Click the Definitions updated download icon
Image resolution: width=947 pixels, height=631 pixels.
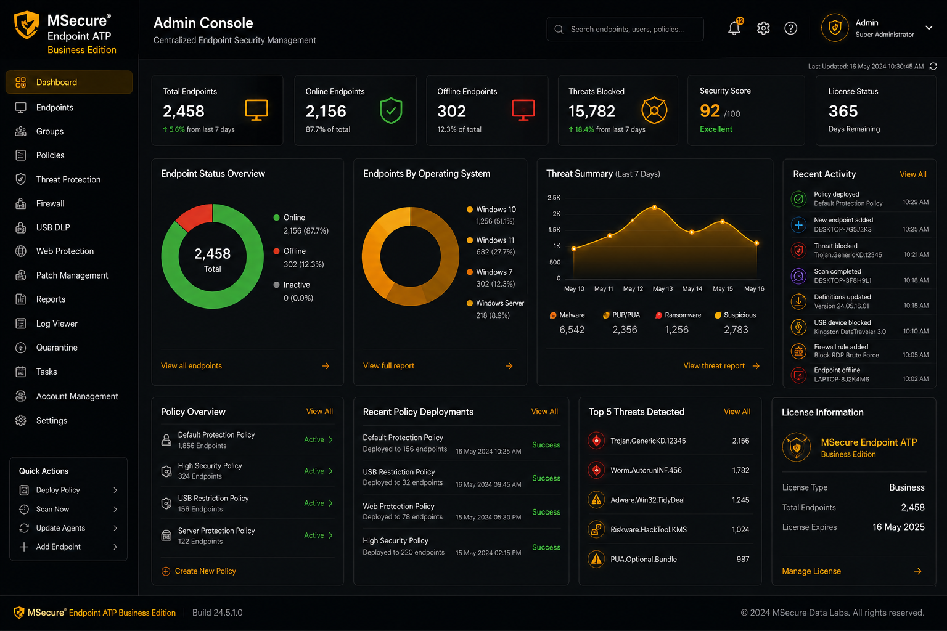798,301
